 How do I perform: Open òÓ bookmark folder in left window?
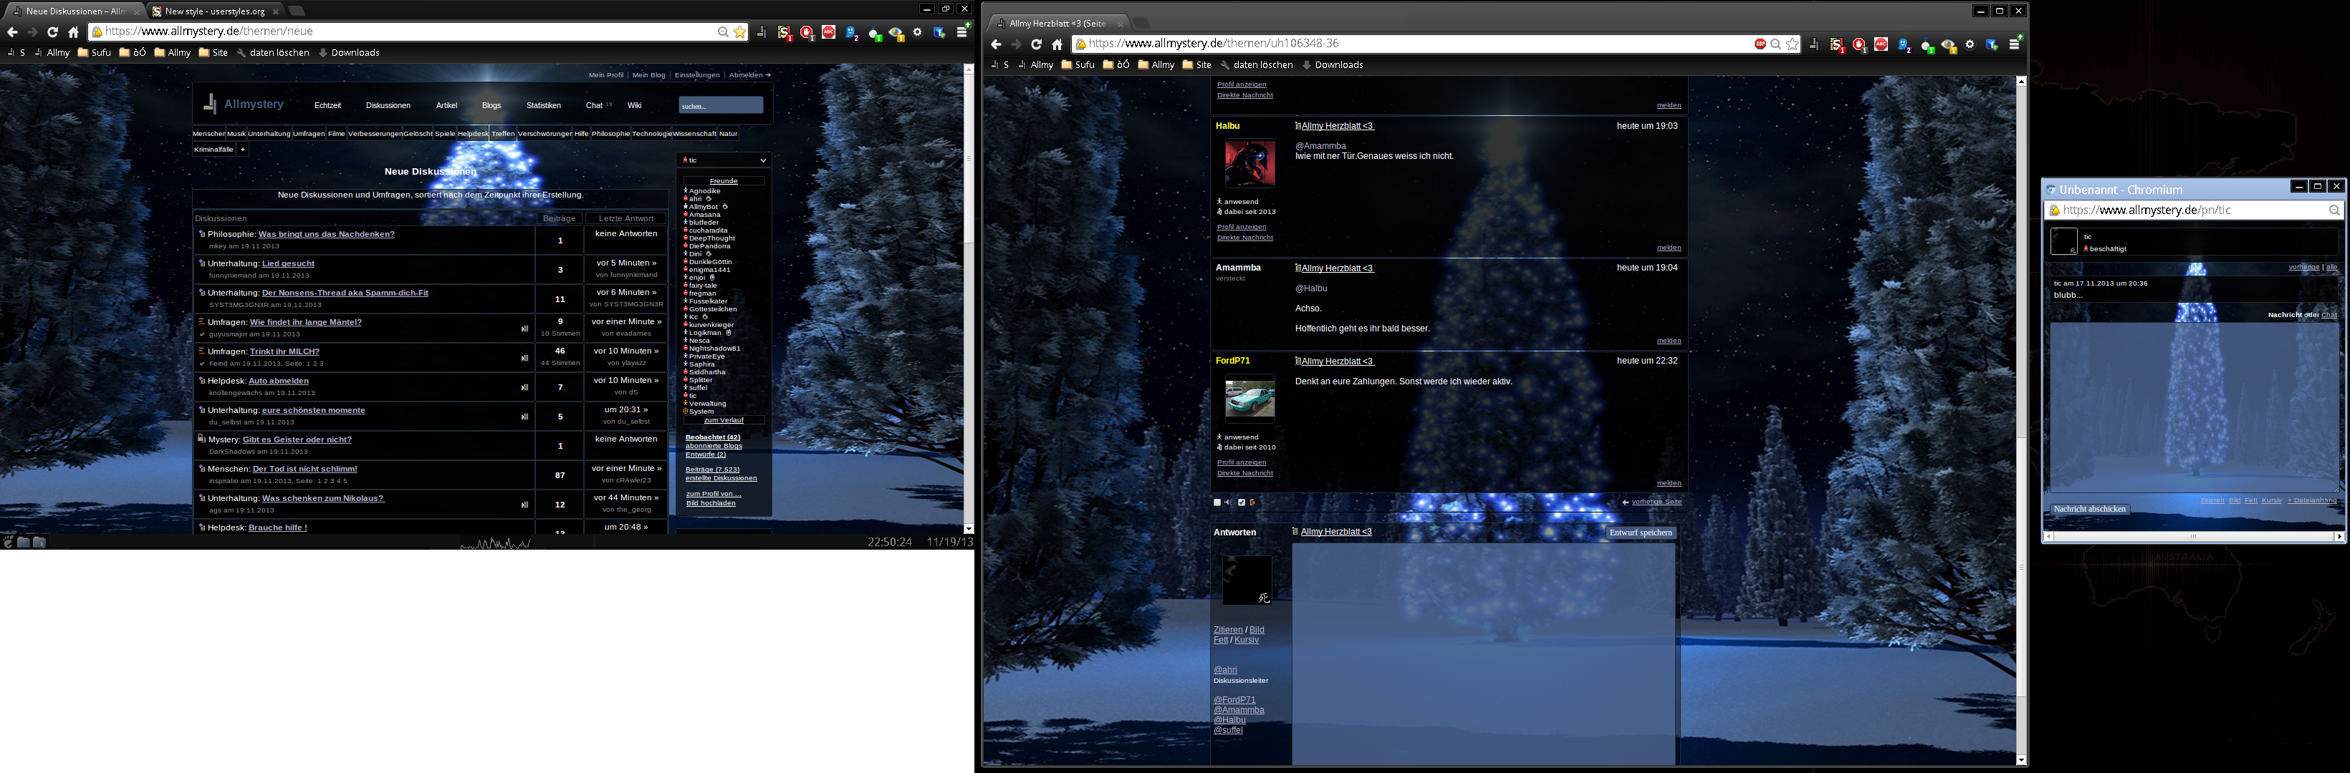pos(133,53)
